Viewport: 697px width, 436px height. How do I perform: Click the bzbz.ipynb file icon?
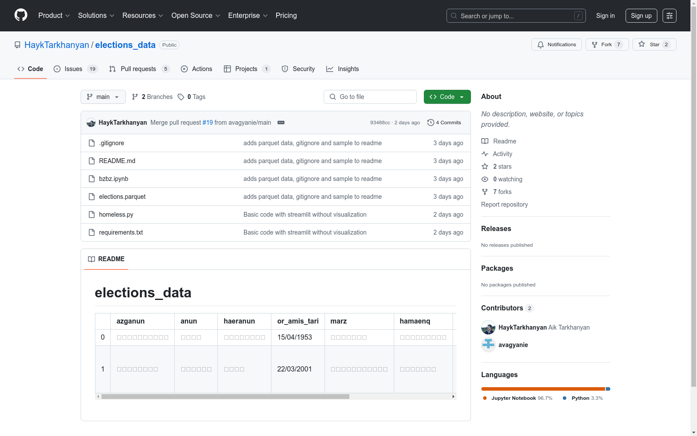point(91,179)
